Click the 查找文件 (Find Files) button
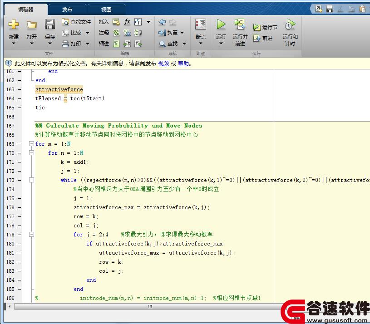The height and width of the screenshot is (324, 370). click(76, 22)
